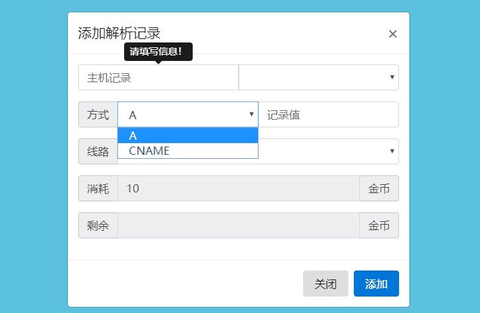Click the 剩余 label addon
480x313 pixels.
coord(98,225)
